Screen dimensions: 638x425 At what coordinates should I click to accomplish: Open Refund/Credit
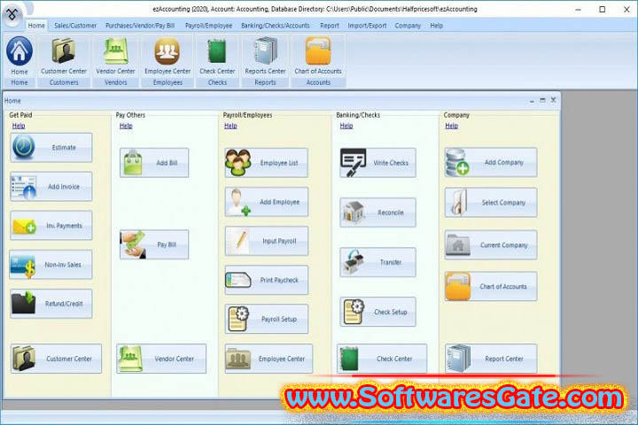coord(51,304)
